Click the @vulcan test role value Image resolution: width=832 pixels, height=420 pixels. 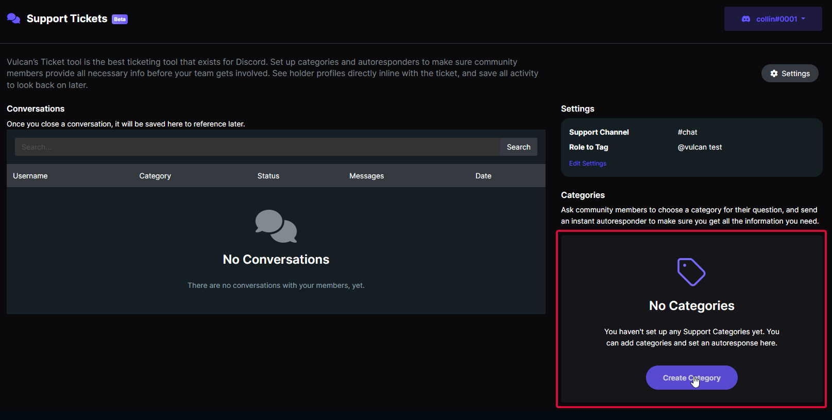tap(700, 147)
